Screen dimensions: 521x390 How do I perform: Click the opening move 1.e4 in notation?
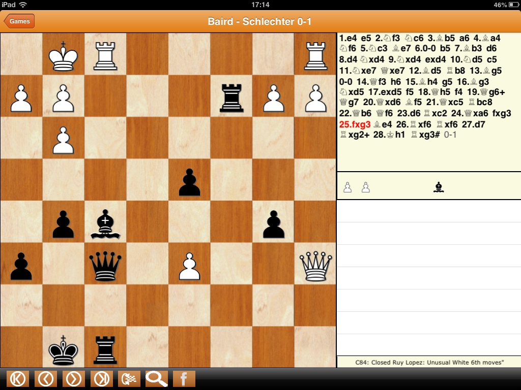pyautogui.click(x=349, y=38)
